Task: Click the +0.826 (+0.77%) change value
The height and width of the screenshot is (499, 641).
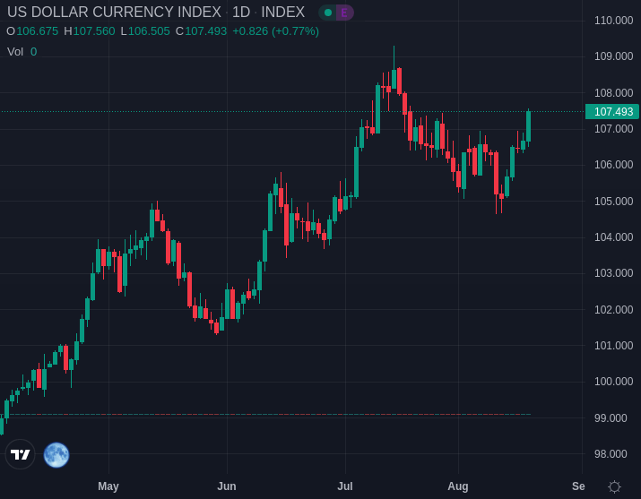Action: click(275, 31)
